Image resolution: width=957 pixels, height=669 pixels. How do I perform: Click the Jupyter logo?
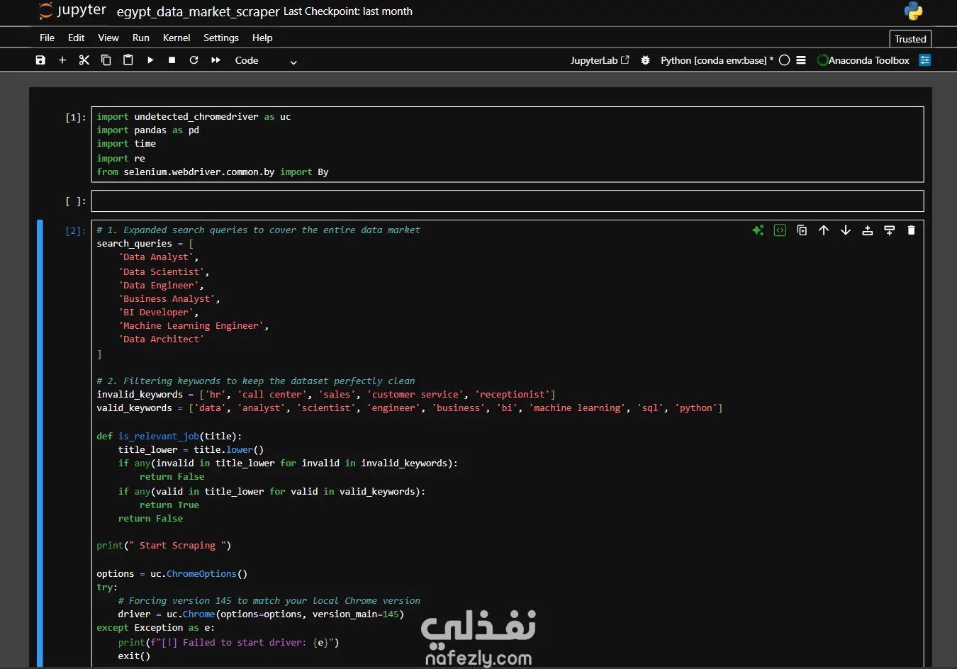tap(72, 11)
